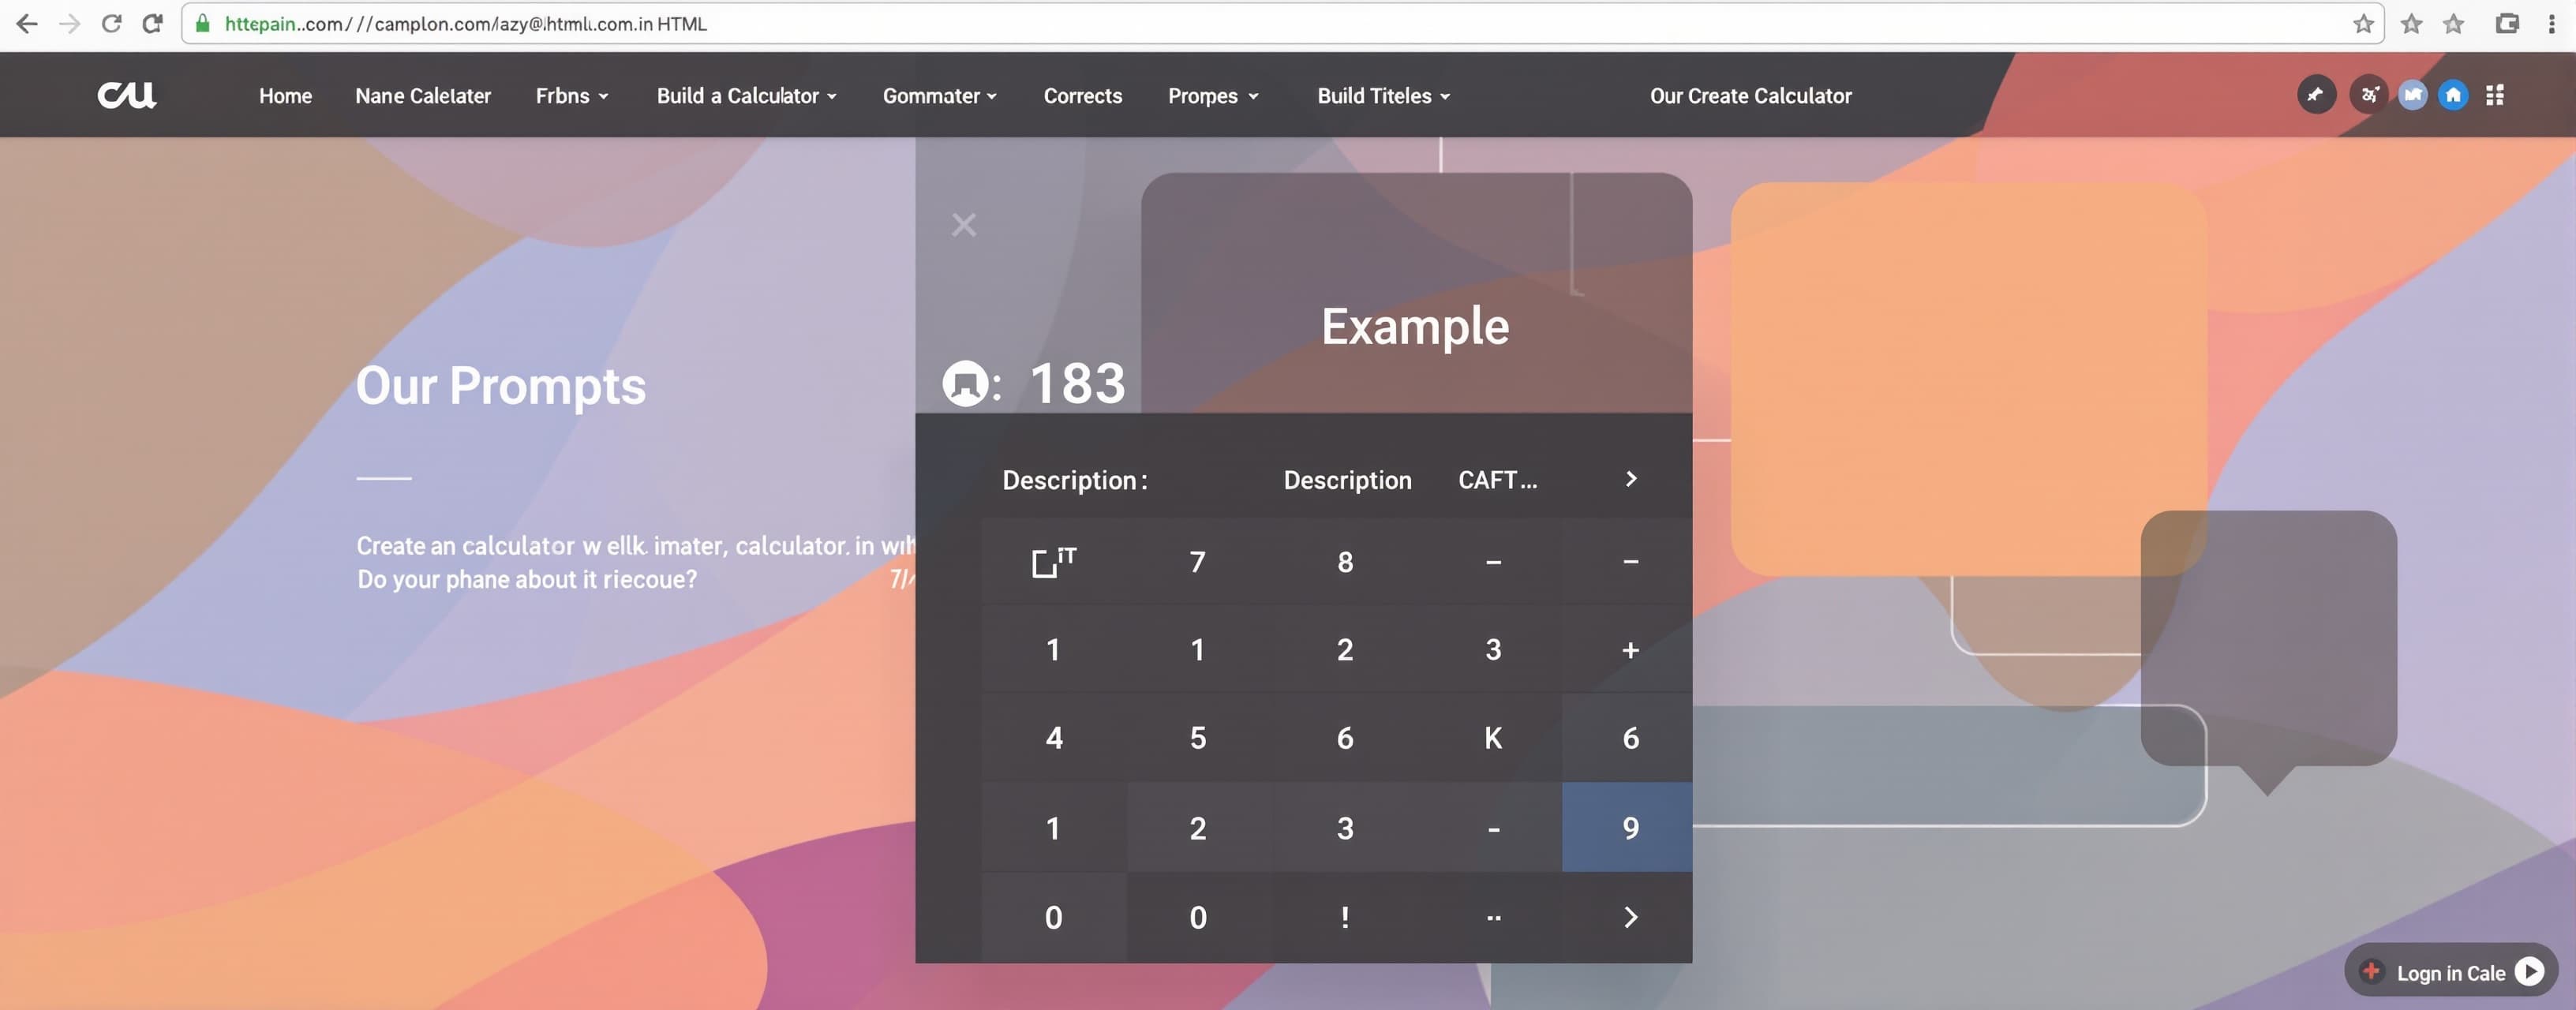Viewport: 2576px width, 1010px height.
Task: Tap the minus key beside highlighted 9
Action: pos(1492,828)
